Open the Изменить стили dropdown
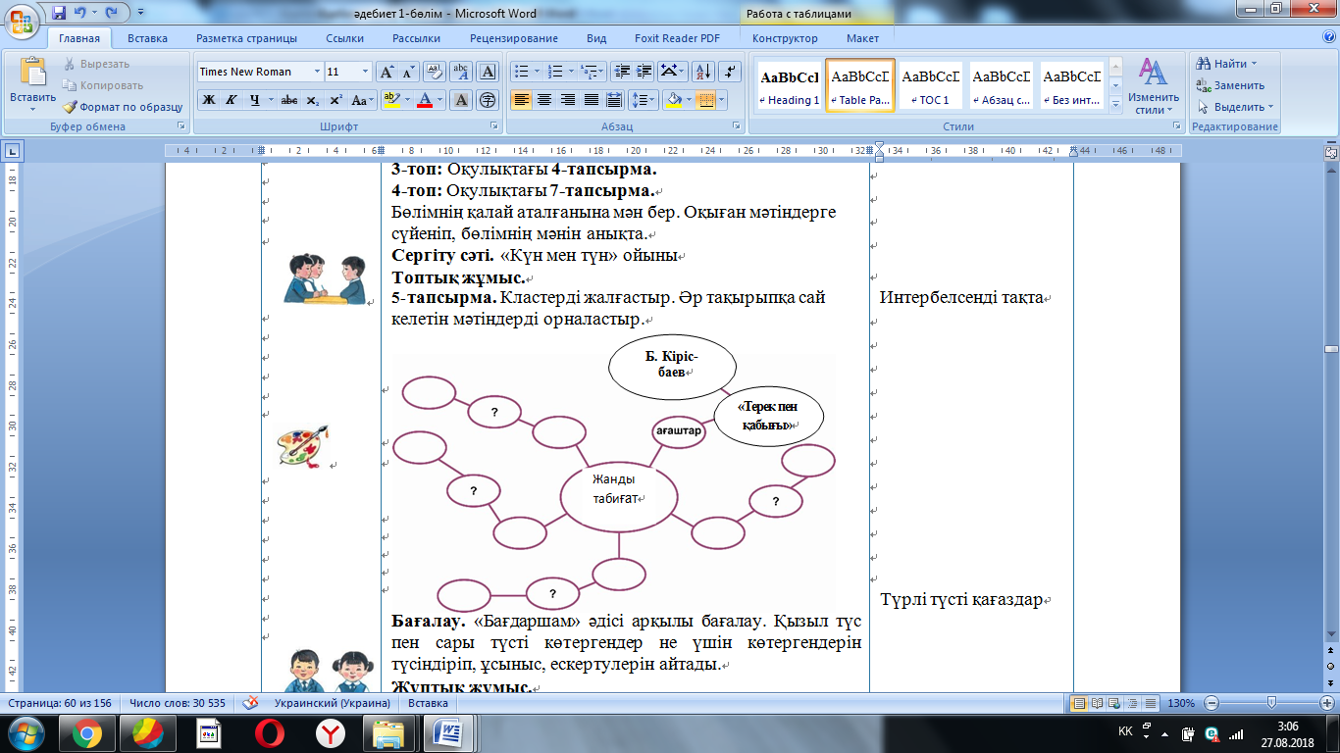The image size is (1340, 753). [1153, 87]
